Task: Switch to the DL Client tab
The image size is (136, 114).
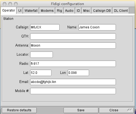Action: (x=121, y=11)
